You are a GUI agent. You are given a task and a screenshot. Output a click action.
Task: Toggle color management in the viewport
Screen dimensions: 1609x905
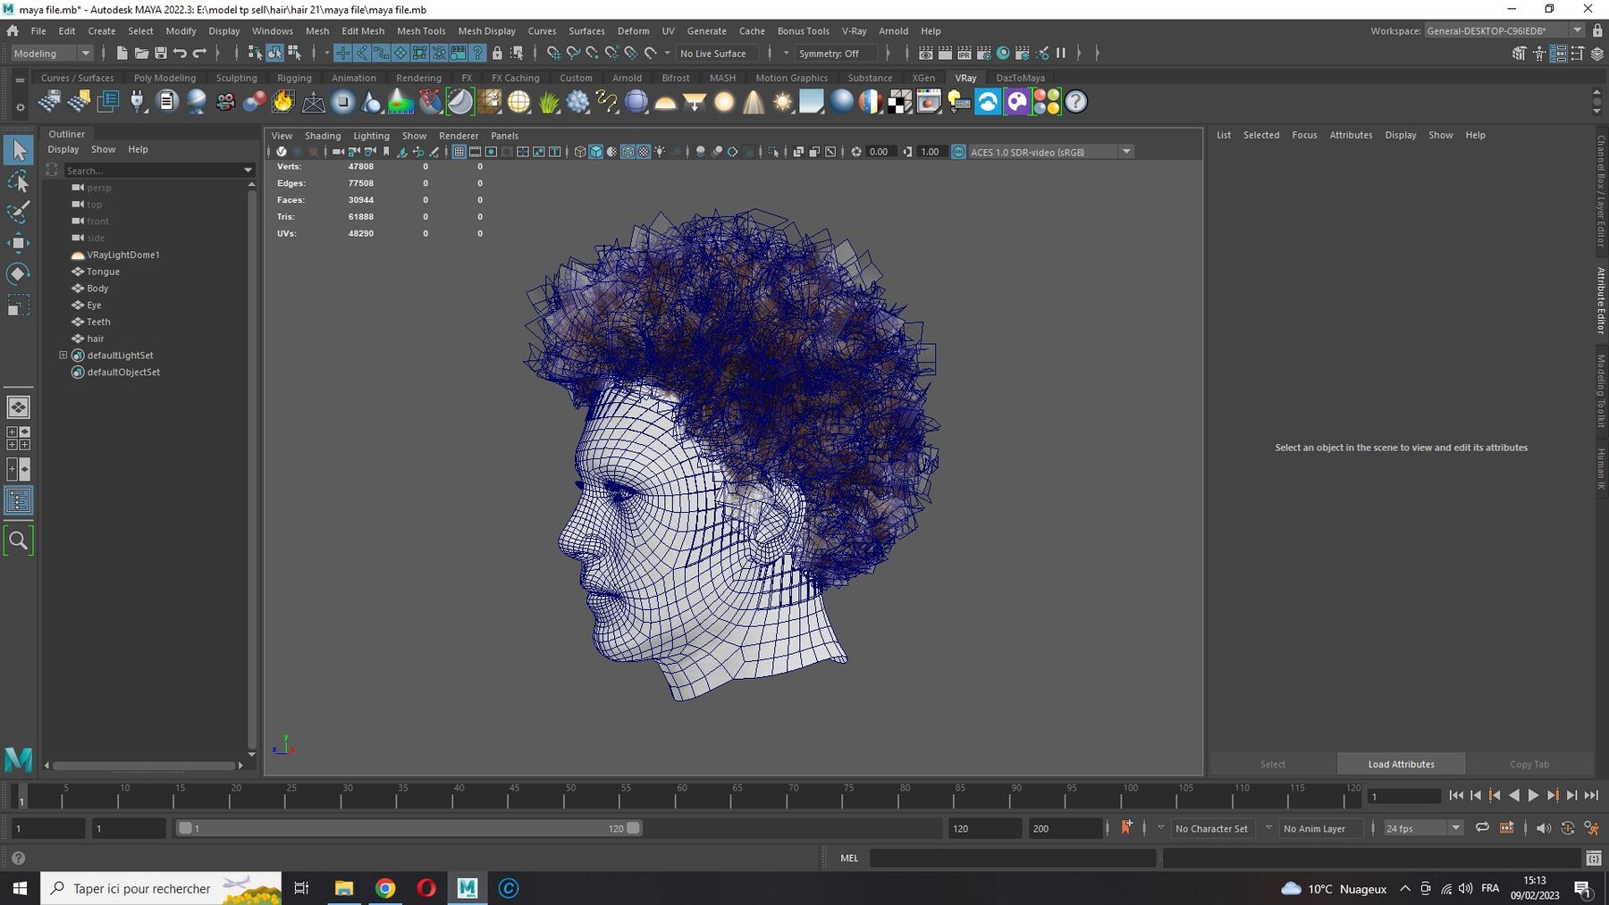[x=959, y=152]
